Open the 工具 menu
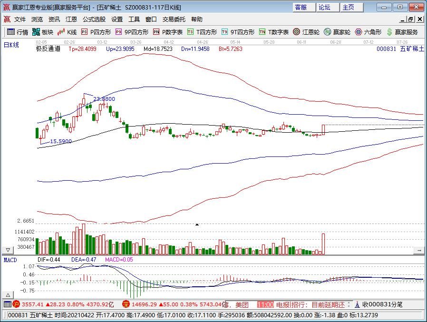The image size is (427, 322). tap(134, 20)
